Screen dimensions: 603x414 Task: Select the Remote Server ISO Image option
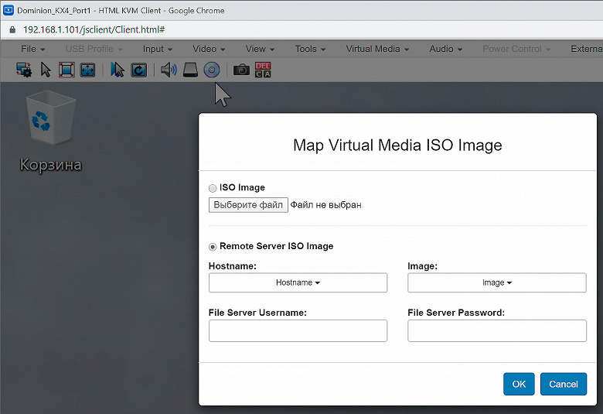pyautogui.click(x=213, y=247)
